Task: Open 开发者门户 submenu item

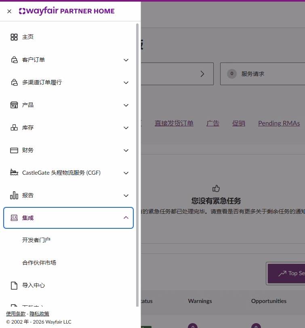Action: coord(36,240)
